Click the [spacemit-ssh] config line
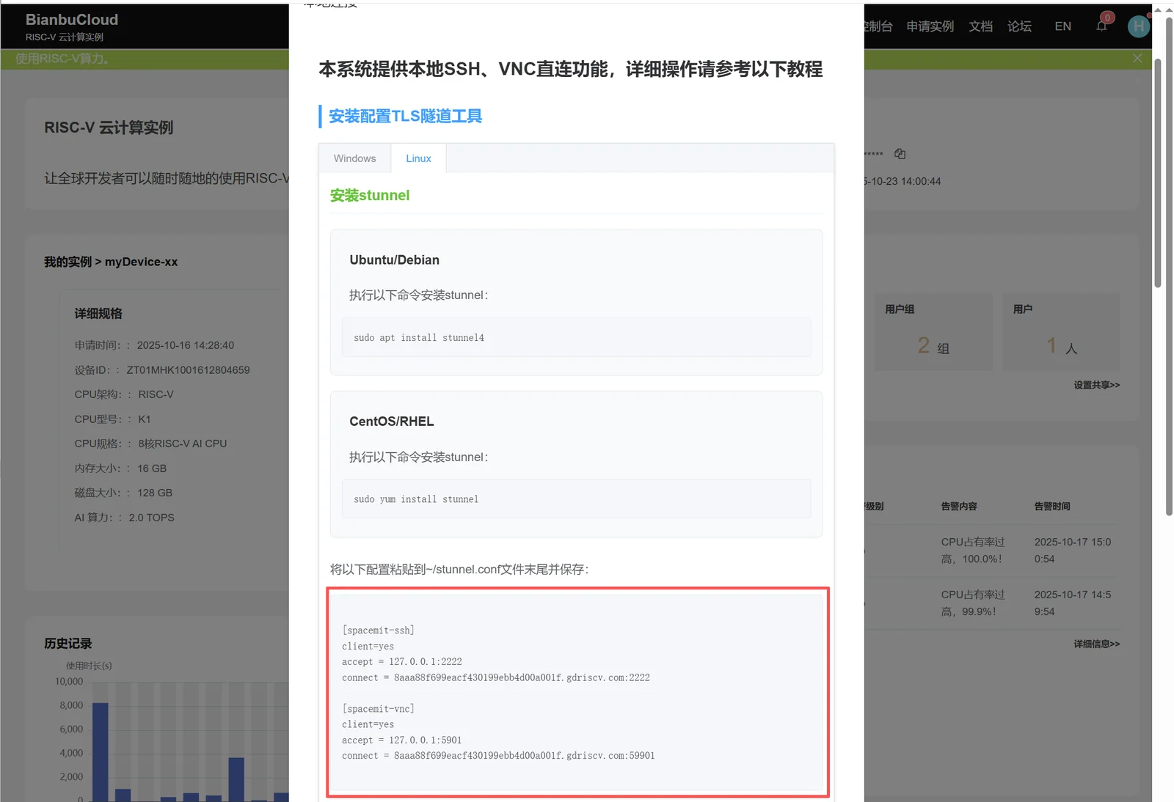The image size is (1174, 802). pyautogui.click(x=378, y=630)
